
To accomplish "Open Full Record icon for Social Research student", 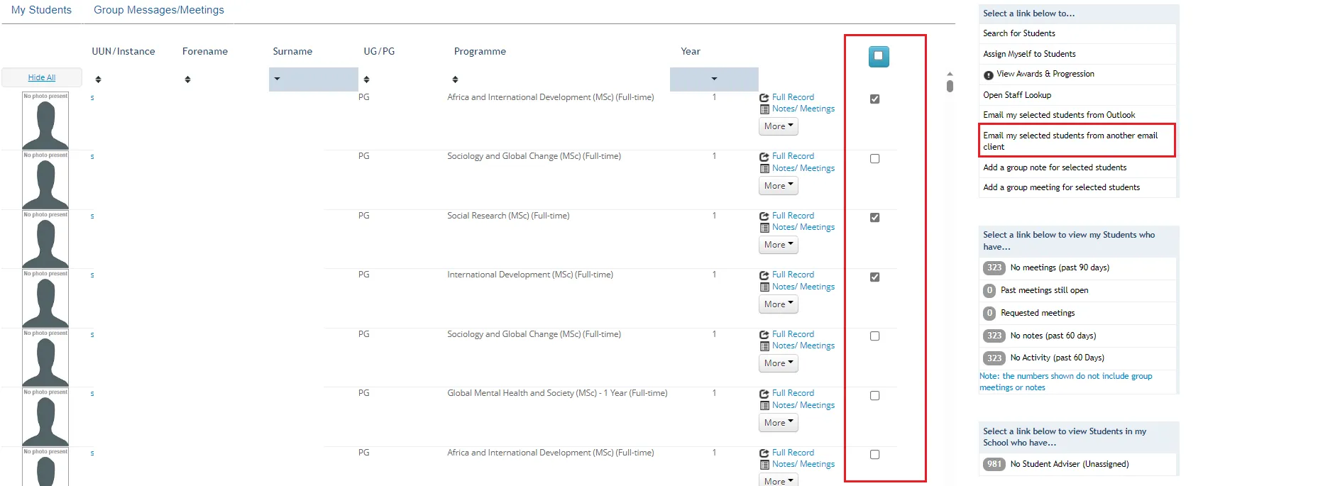I will click(764, 216).
